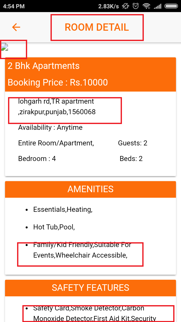Image resolution: width=181 pixels, height=322 pixels.
Task: Tap Essentials,Heating amenity item
Action: tap(63, 210)
